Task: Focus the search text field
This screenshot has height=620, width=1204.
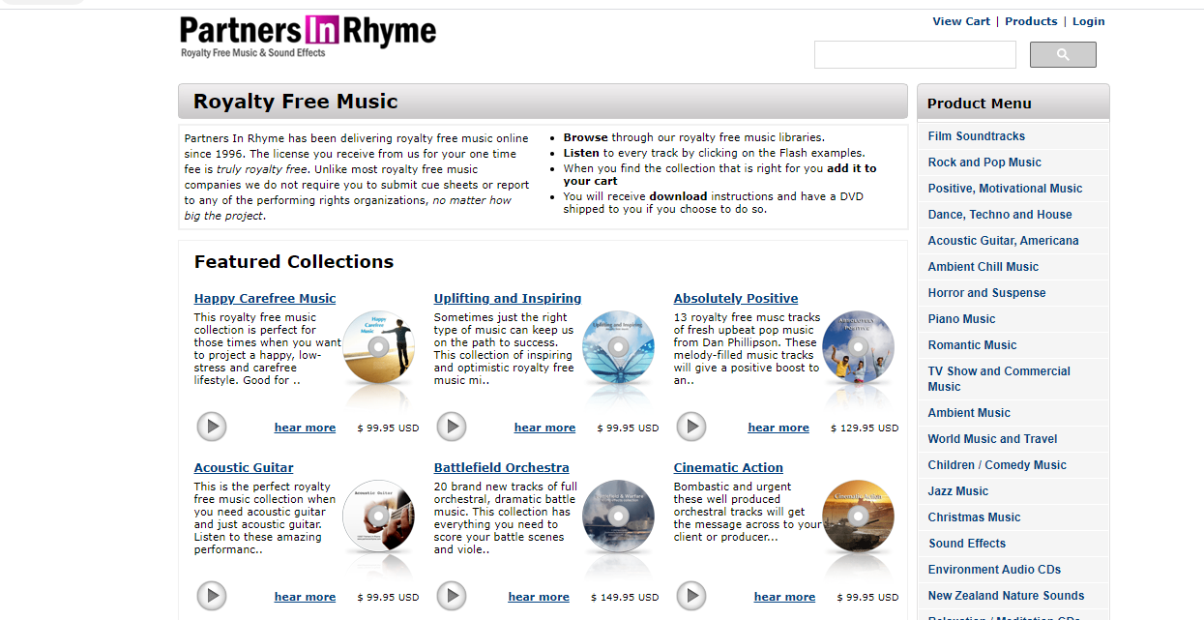Action: point(915,55)
